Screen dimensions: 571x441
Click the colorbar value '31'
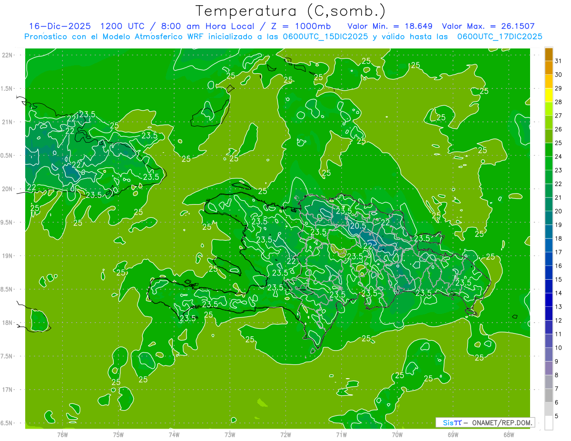click(559, 61)
